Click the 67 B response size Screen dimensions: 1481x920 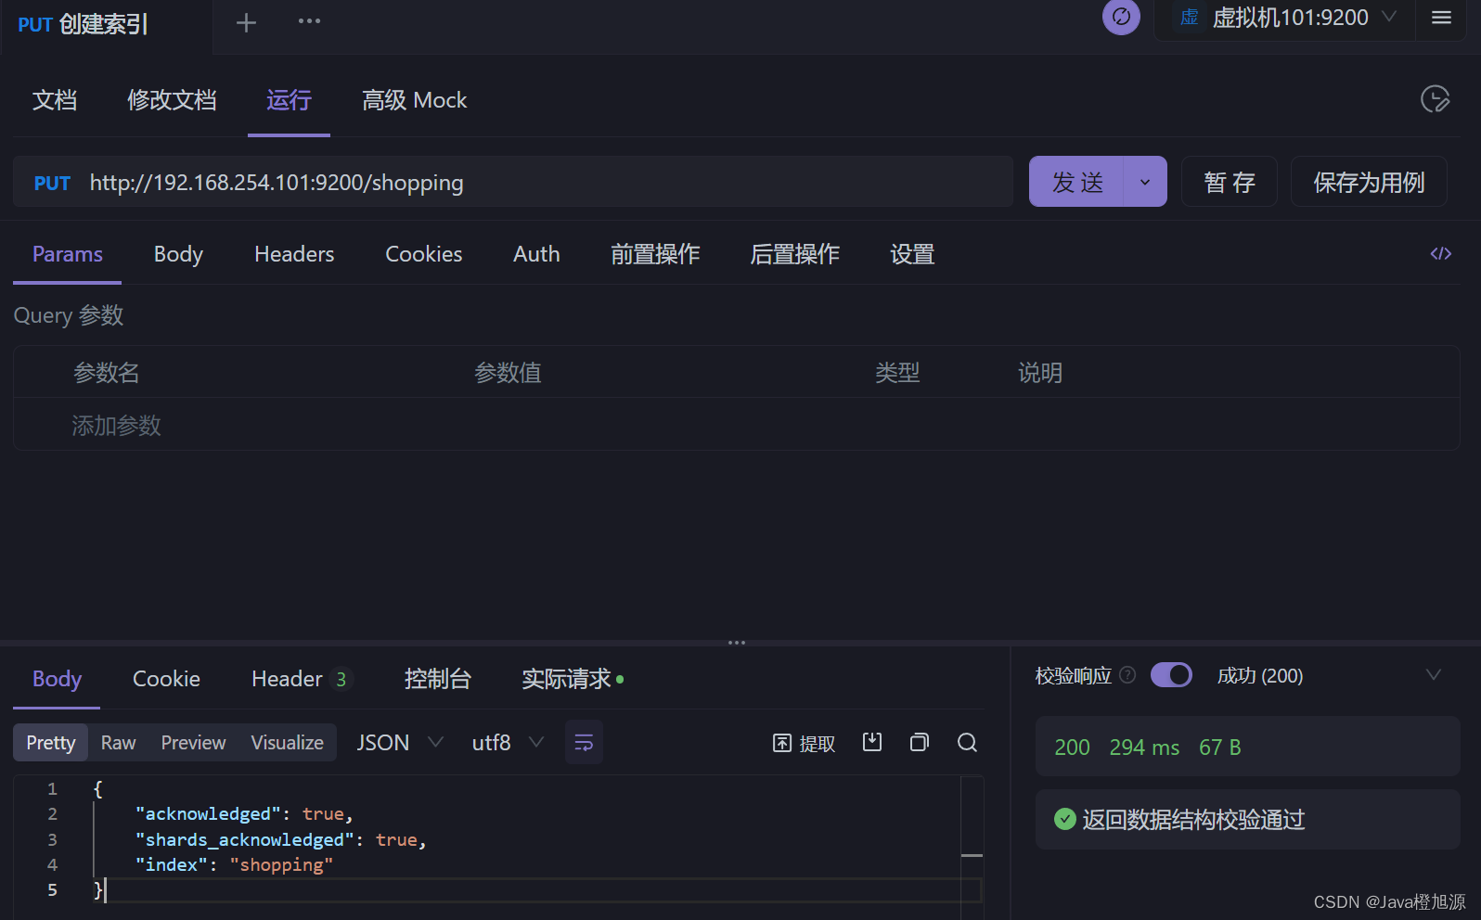(1220, 747)
